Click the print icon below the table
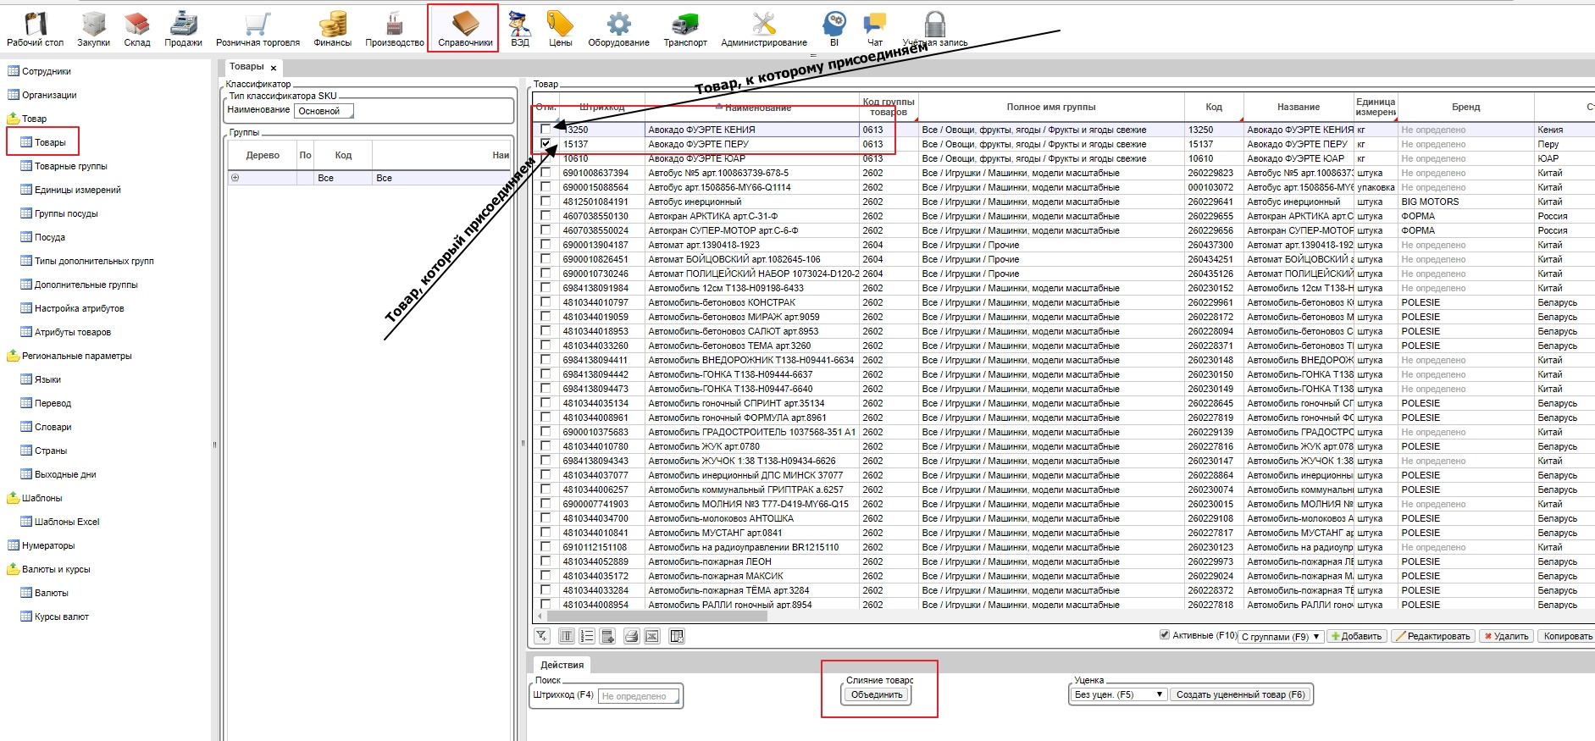This screenshot has width=1595, height=741. click(631, 636)
